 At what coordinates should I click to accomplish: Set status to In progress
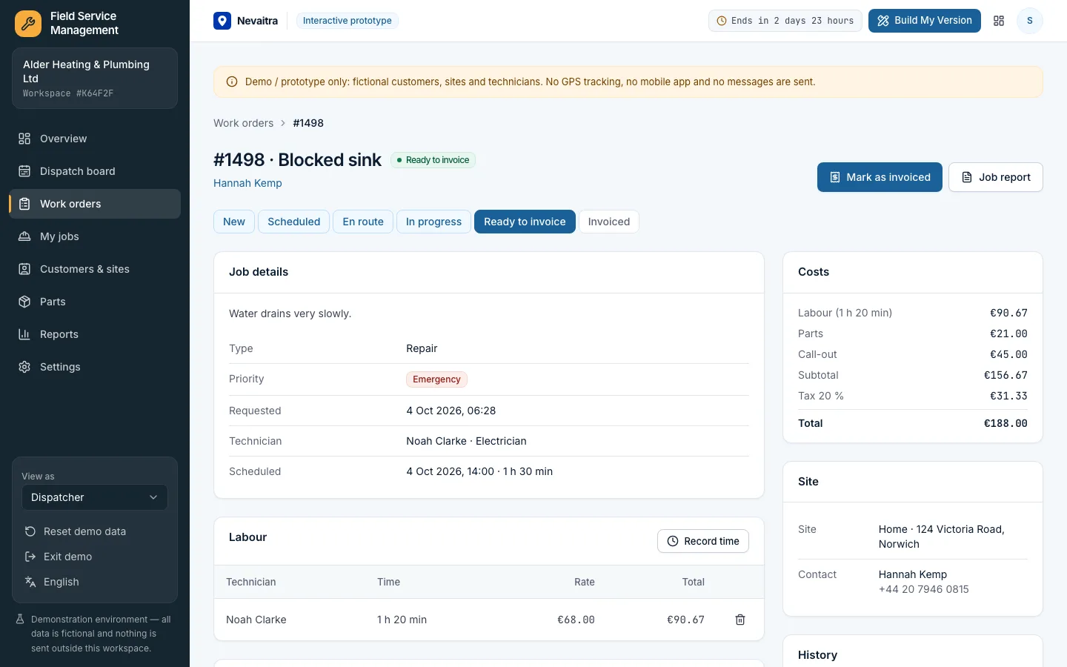click(x=433, y=222)
